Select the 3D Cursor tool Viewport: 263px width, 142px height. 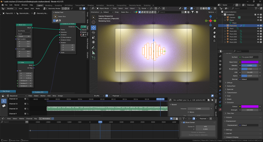click(x=93, y=22)
